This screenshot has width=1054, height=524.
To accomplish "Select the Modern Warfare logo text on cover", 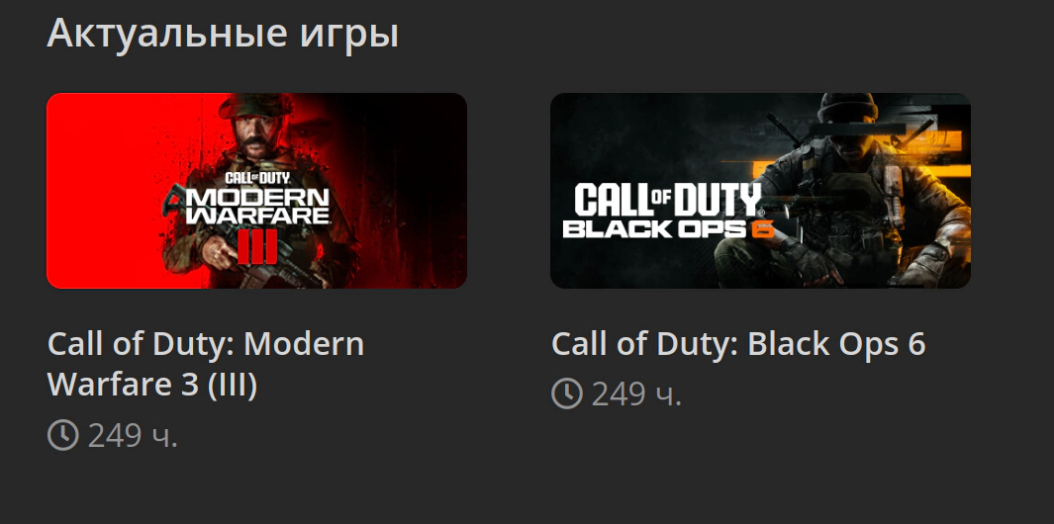I will (257, 207).
